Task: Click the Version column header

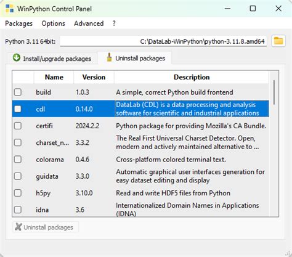Action: point(94,77)
